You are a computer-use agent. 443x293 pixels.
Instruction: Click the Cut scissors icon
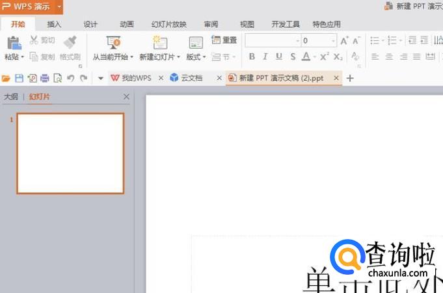(x=34, y=40)
